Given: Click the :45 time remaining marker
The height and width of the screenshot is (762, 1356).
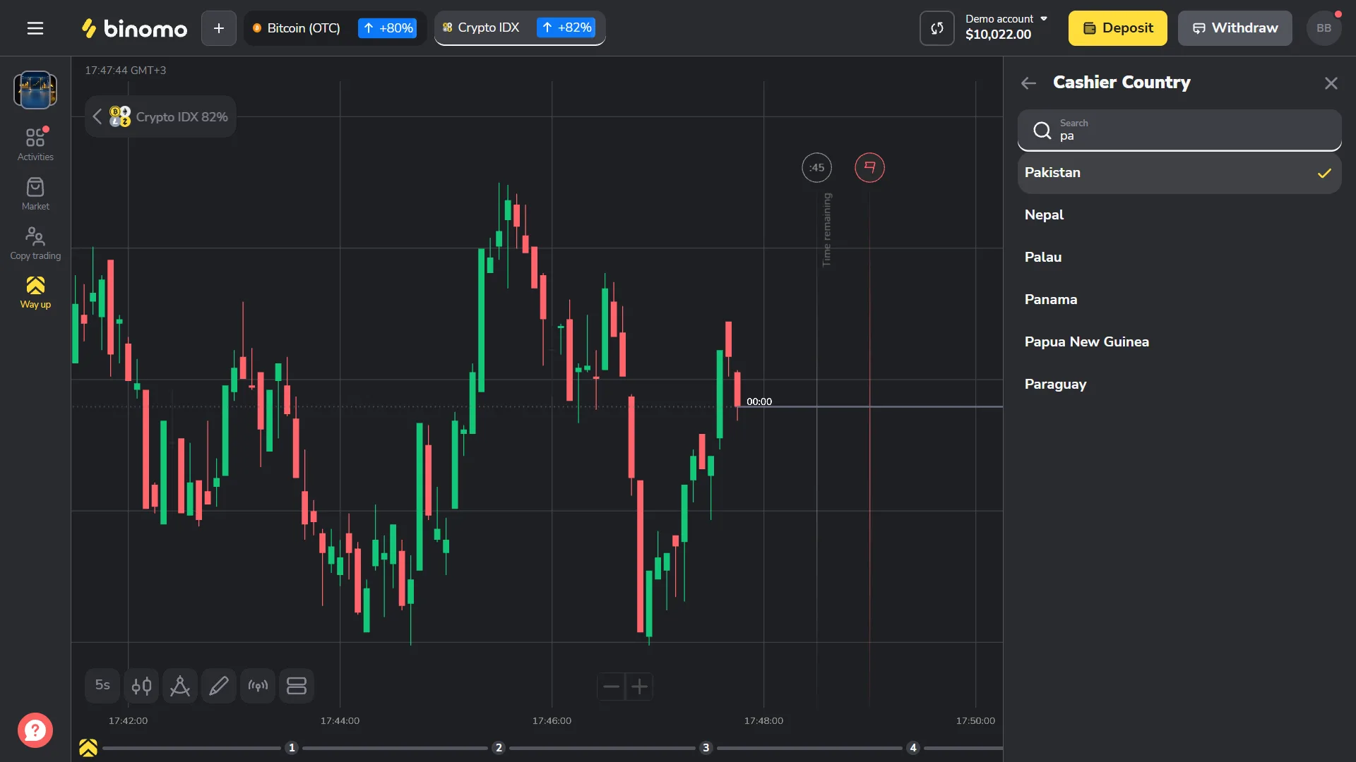Looking at the screenshot, I should (x=817, y=168).
